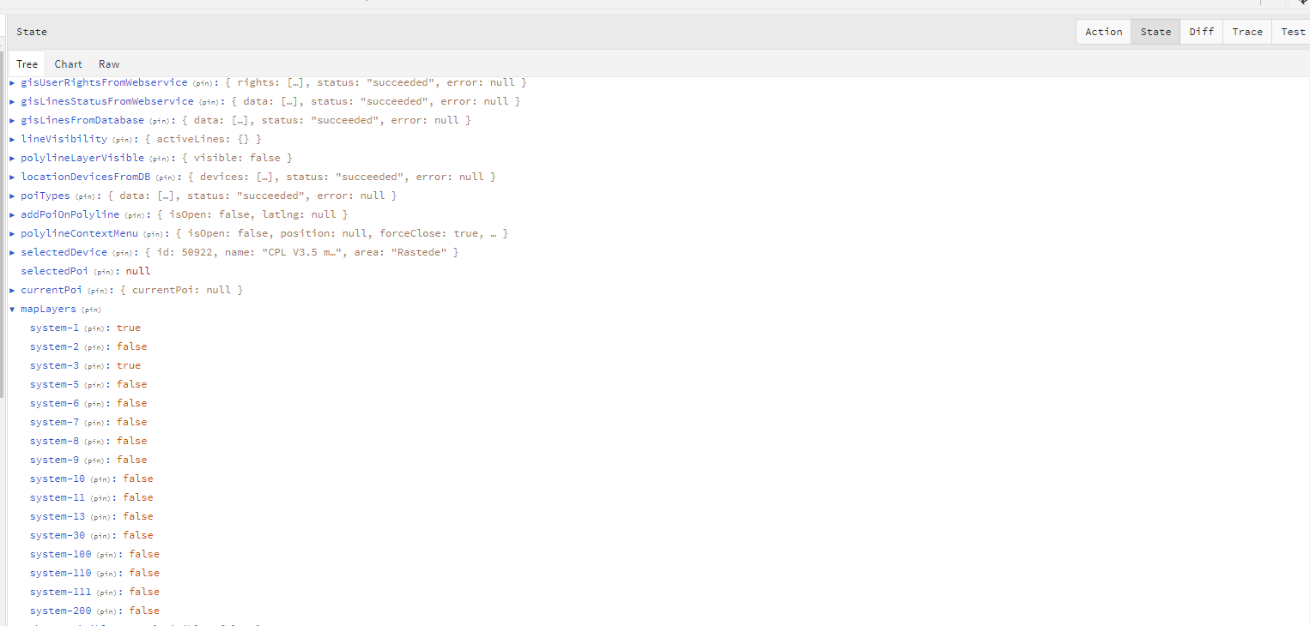
Task: Switch to the Action view button
Action: point(1103,32)
